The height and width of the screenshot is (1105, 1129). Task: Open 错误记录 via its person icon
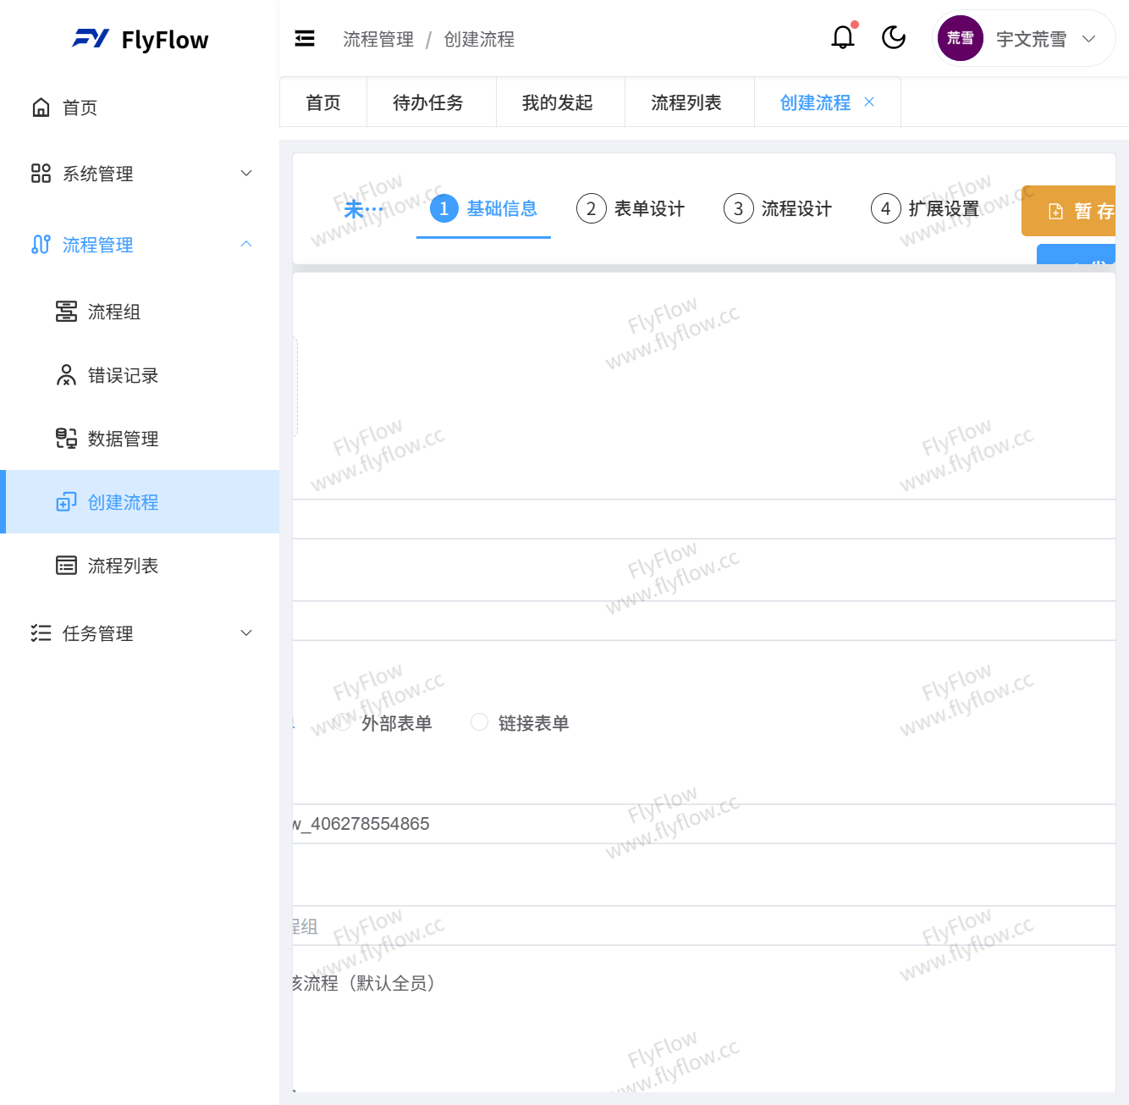click(x=66, y=375)
